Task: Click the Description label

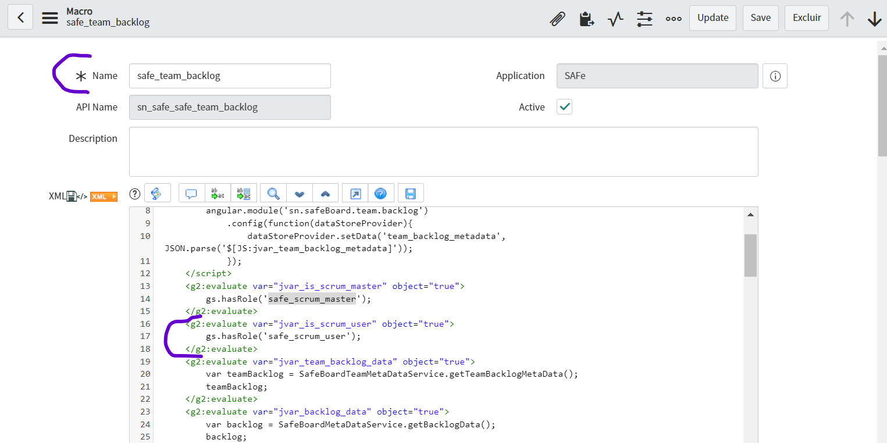Action: (93, 138)
